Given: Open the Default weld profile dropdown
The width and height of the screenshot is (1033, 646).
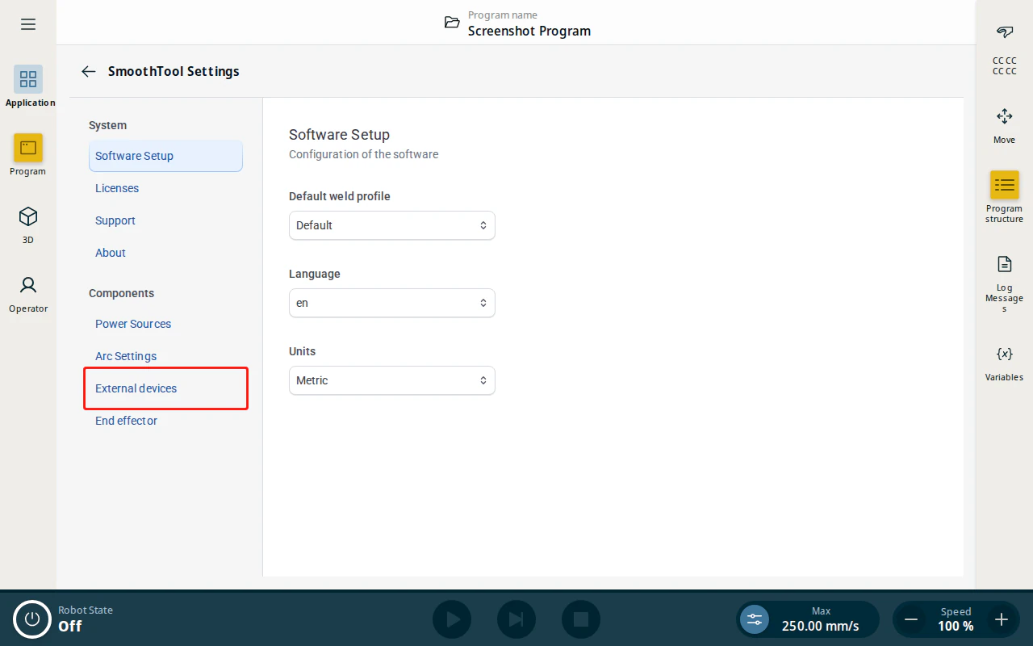Looking at the screenshot, I should [x=392, y=225].
